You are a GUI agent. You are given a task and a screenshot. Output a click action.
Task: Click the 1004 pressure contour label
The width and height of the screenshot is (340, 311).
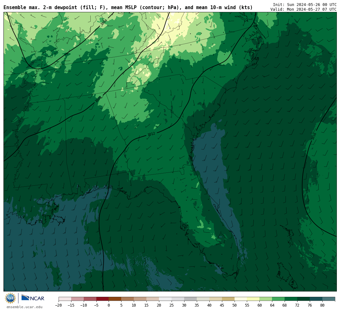(x=104, y=22)
